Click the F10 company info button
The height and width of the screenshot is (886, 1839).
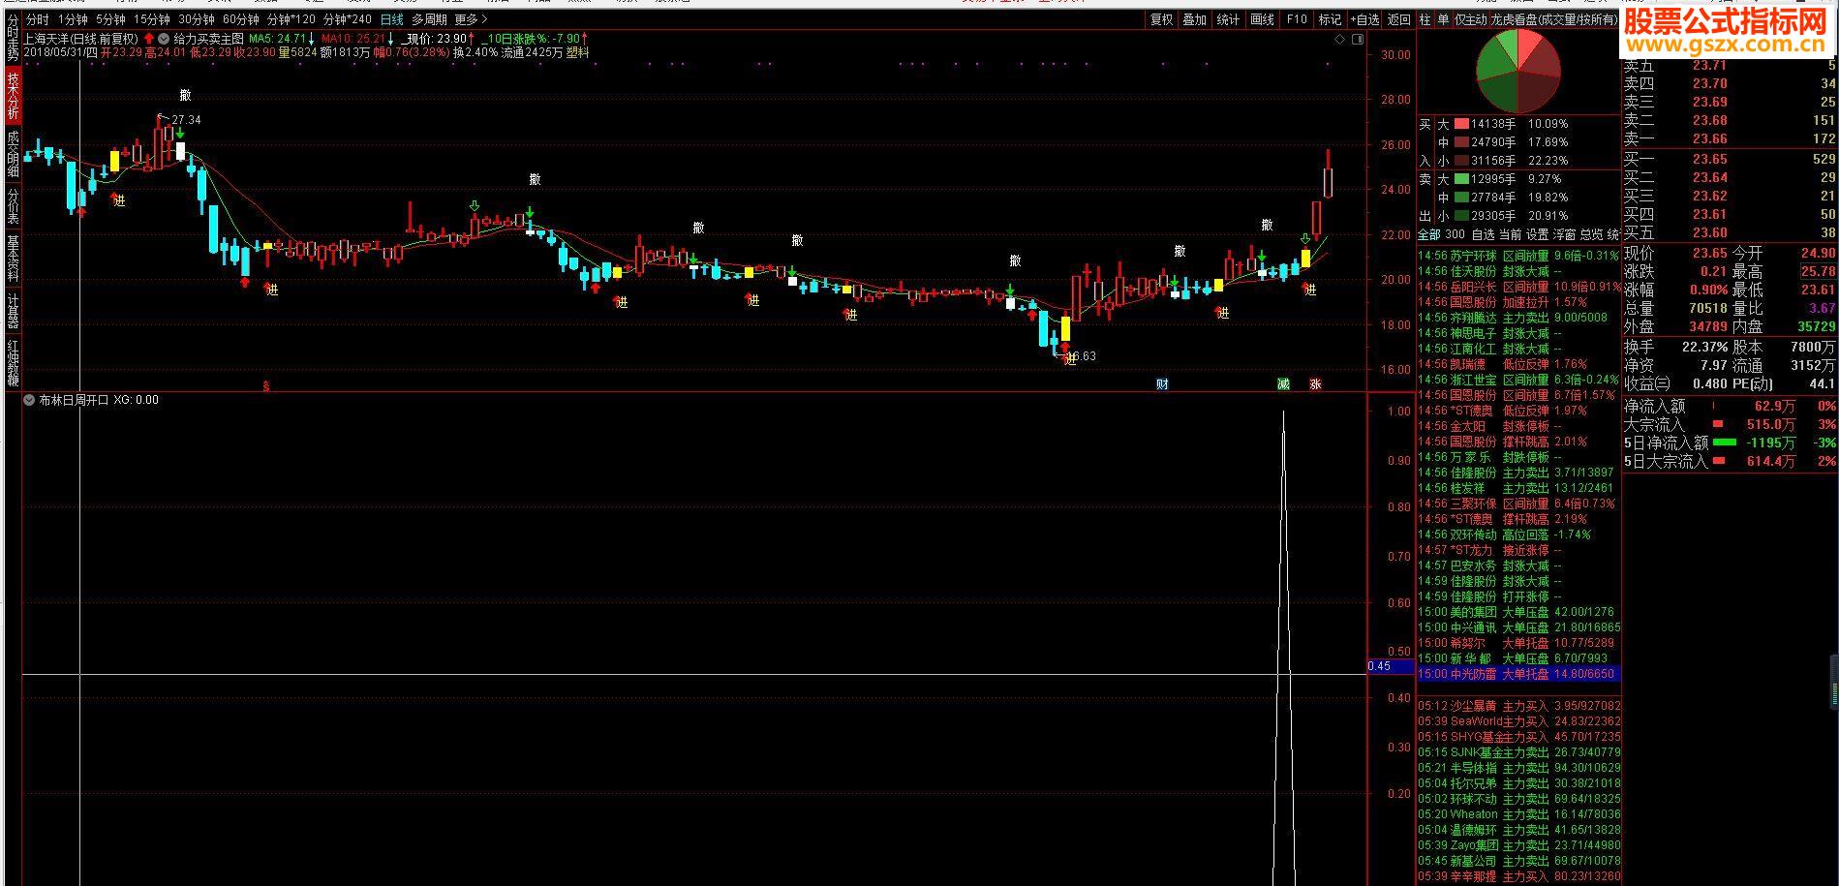coord(1297,19)
